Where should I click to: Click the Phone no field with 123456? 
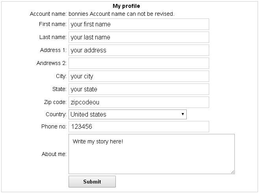139,127
